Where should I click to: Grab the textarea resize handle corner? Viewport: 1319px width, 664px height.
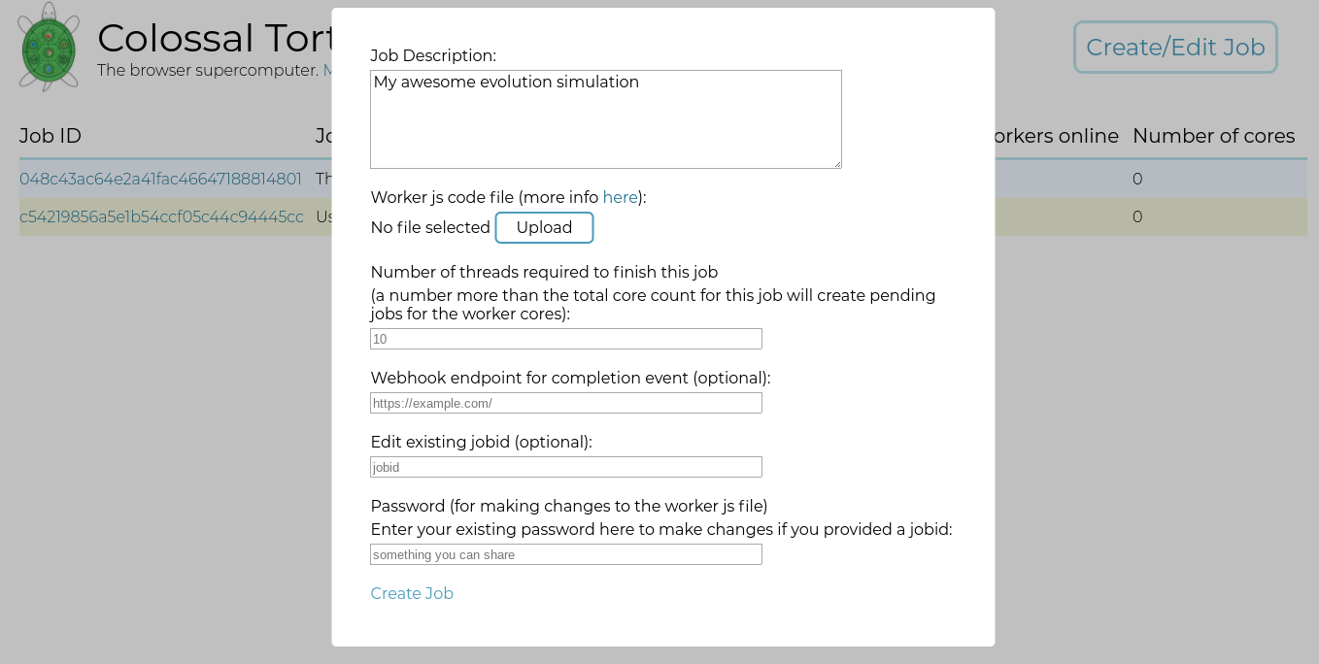coord(835,162)
